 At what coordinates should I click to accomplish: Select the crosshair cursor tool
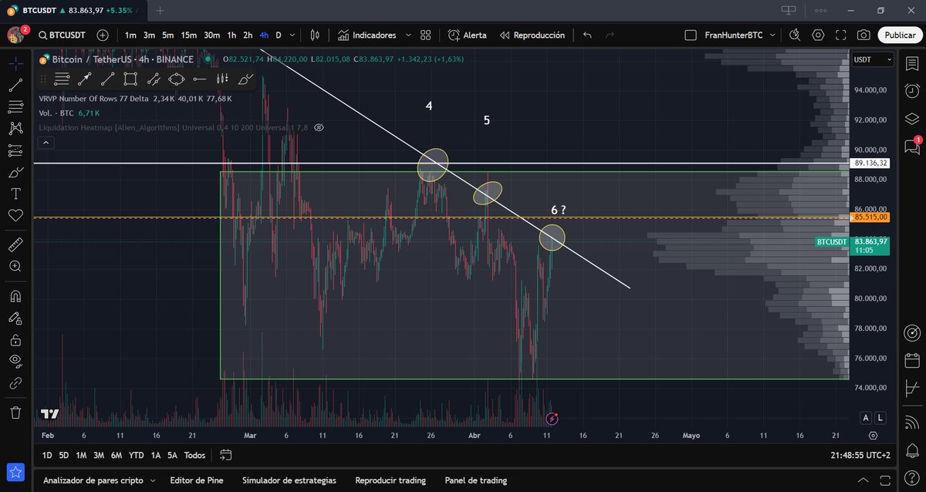click(15, 63)
